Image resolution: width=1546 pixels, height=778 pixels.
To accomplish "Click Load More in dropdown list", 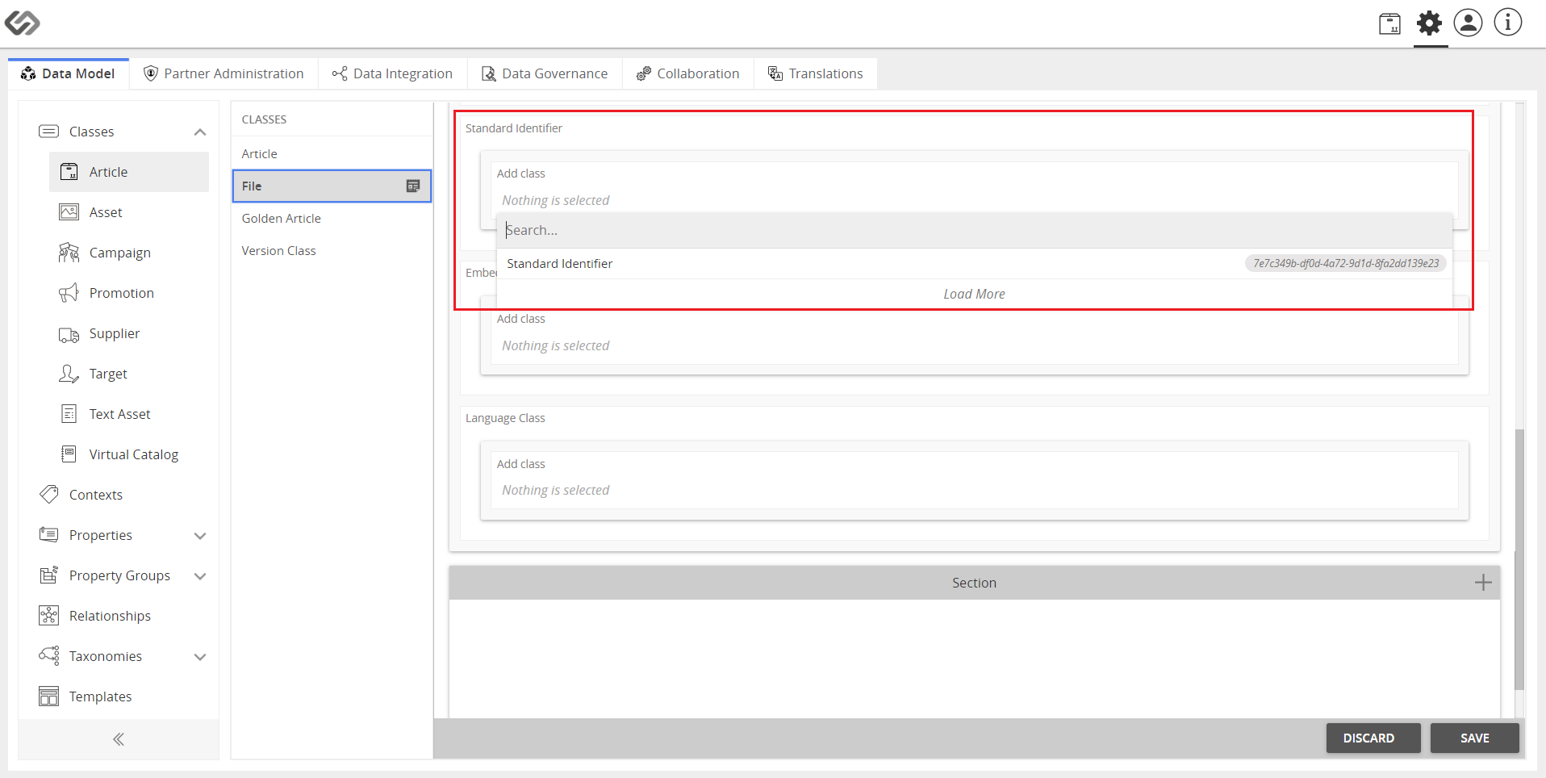I will 974,294.
